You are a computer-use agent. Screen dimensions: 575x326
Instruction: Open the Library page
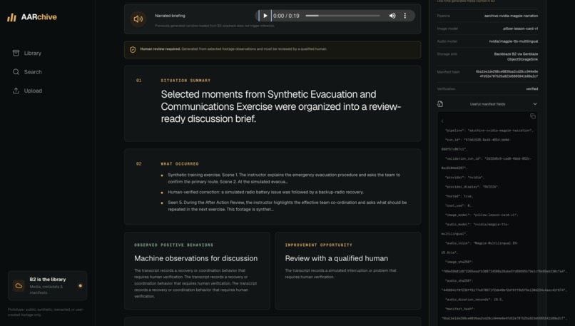(27, 54)
